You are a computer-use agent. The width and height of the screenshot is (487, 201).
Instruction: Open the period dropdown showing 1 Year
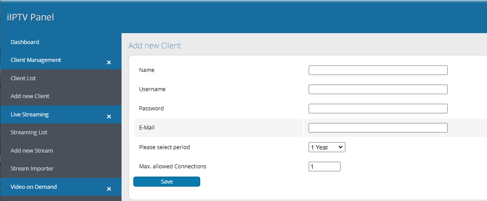point(327,147)
